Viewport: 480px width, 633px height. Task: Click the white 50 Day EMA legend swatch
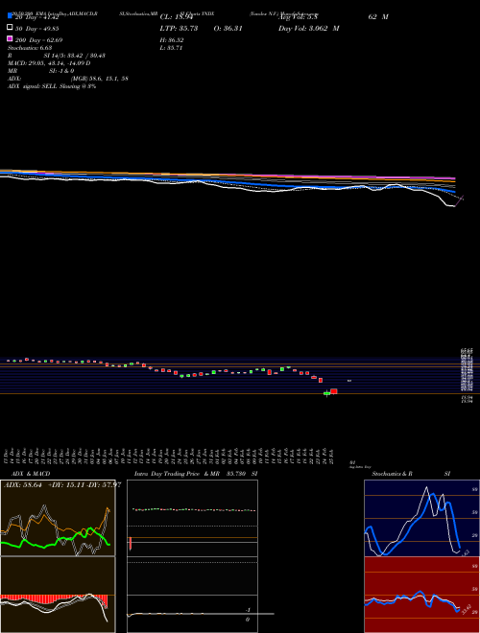click(10, 28)
